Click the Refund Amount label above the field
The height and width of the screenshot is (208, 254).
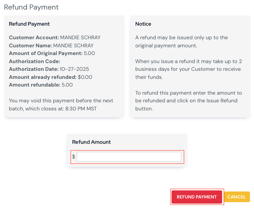point(91,142)
